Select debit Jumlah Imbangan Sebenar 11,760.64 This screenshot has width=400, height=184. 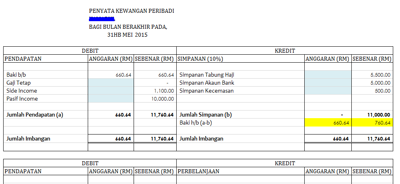point(162,139)
